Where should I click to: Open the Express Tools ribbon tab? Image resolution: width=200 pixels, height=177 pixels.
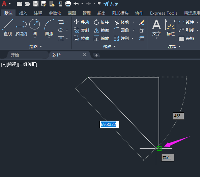(164, 13)
